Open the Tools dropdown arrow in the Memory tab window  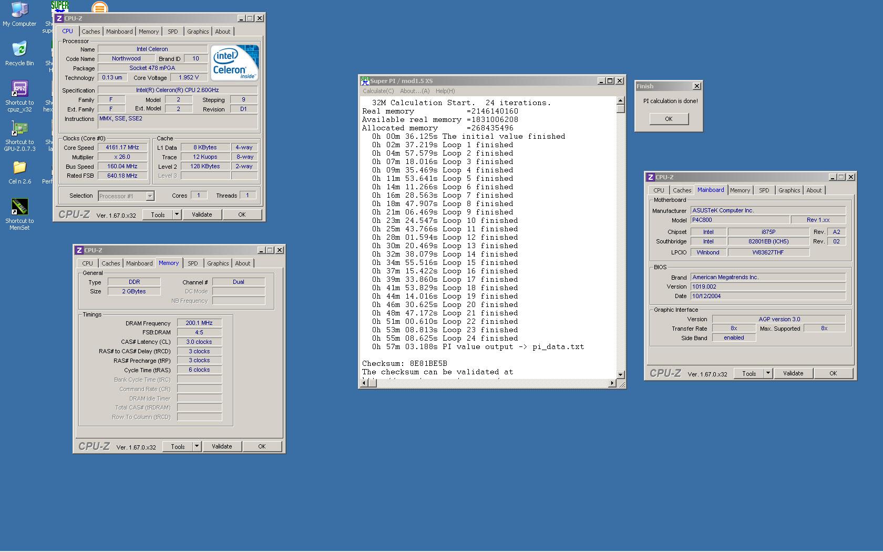click(x=197, y=446)
